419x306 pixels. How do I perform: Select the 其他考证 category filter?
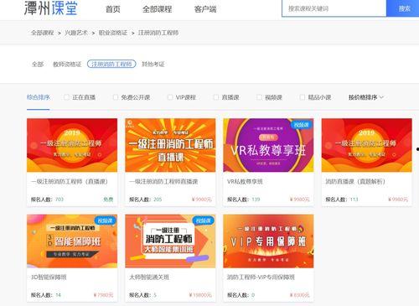(x=153, y=65)
